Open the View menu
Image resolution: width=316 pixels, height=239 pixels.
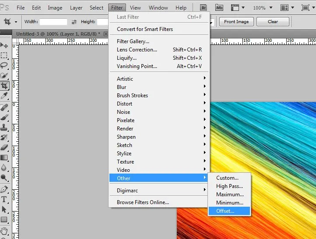point(135,8)
